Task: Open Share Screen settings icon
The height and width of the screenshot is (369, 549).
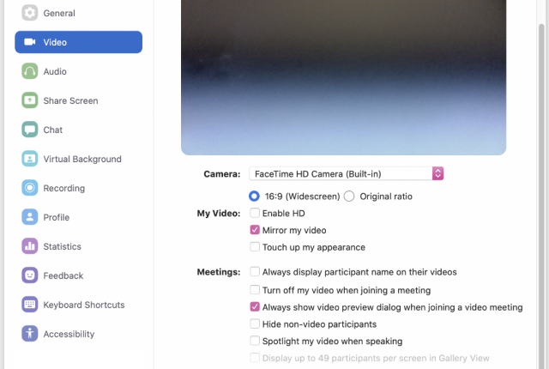Action: 30,100
